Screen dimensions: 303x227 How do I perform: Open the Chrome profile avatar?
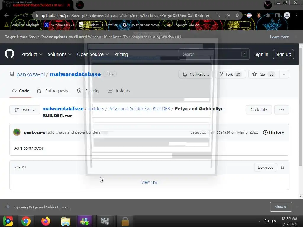[x=287, y=15]
